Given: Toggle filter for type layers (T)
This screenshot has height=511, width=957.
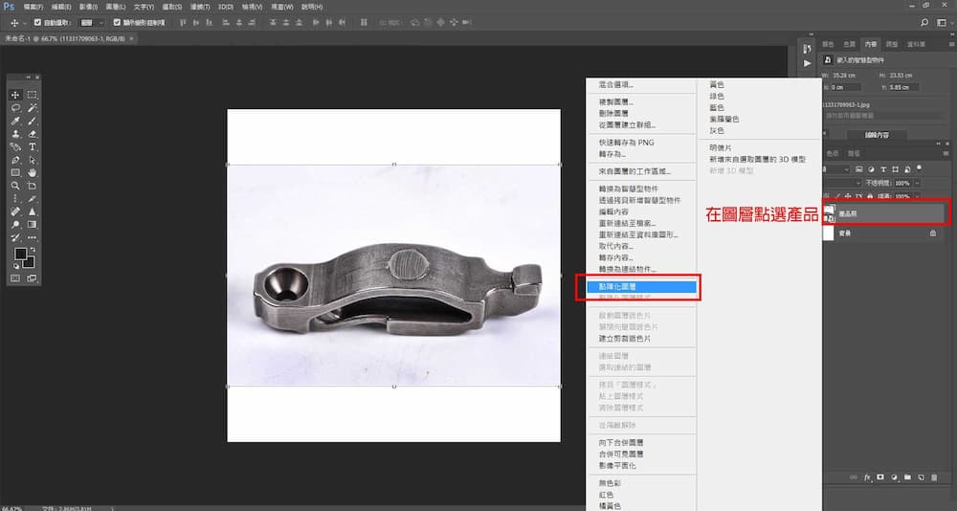Looking at the screenshot, I should pos(883,169).
